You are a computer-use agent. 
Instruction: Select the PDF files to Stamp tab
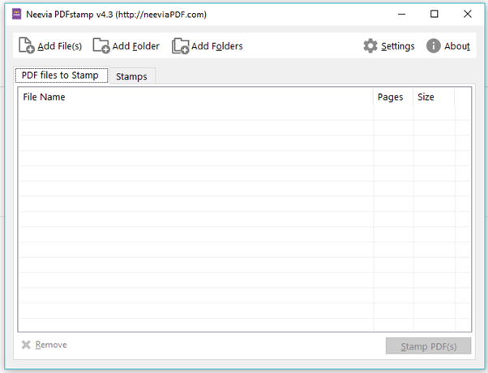62,75
